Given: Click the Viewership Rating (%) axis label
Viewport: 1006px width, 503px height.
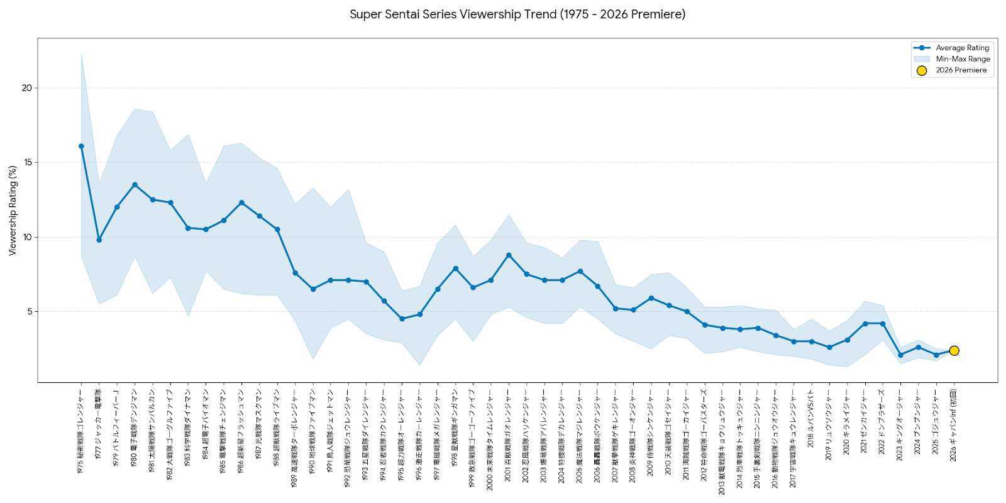Looking at the screenshot, I should pos(13,211).
